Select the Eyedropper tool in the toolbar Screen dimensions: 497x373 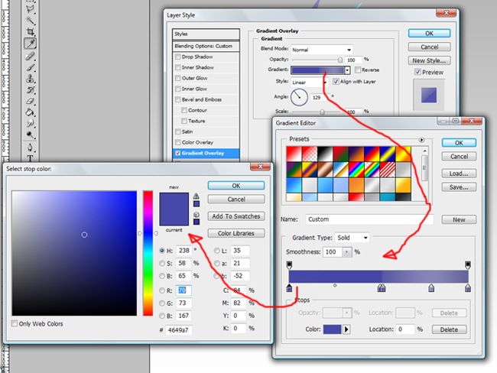tap(31, 44)
